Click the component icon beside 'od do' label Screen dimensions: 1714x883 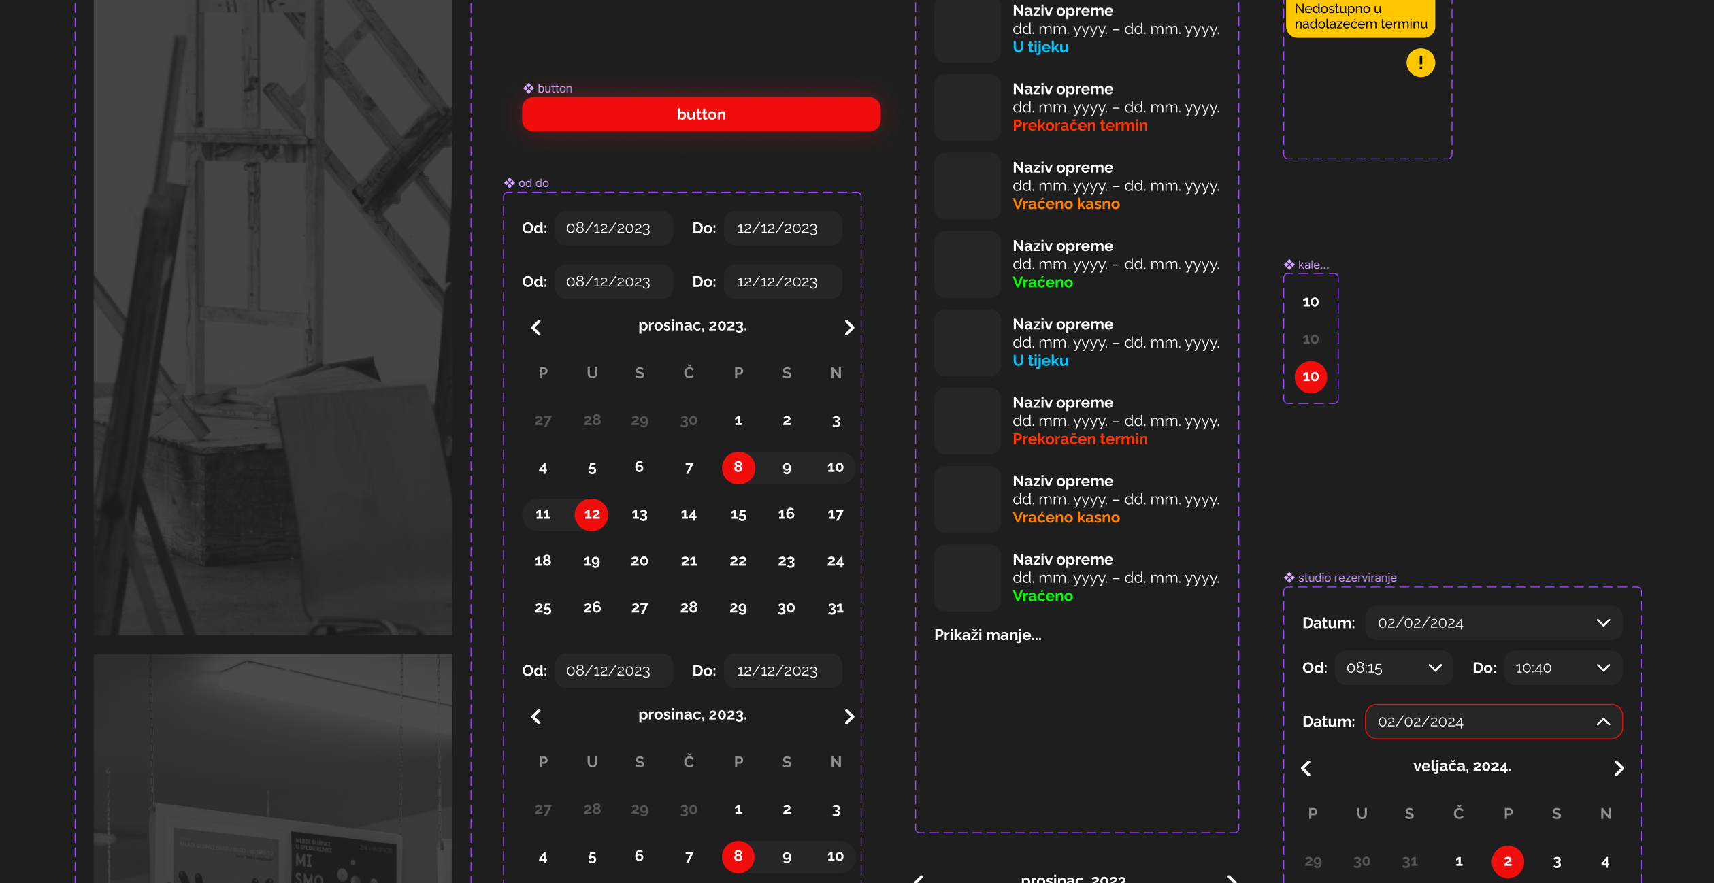pos(509,183)
